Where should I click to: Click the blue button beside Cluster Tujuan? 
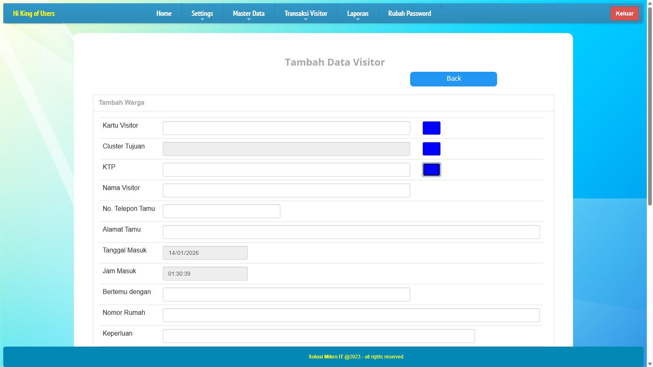point(431,149)
